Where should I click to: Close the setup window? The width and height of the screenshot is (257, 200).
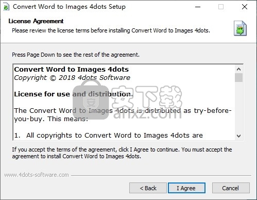click(x=245, y=7)
